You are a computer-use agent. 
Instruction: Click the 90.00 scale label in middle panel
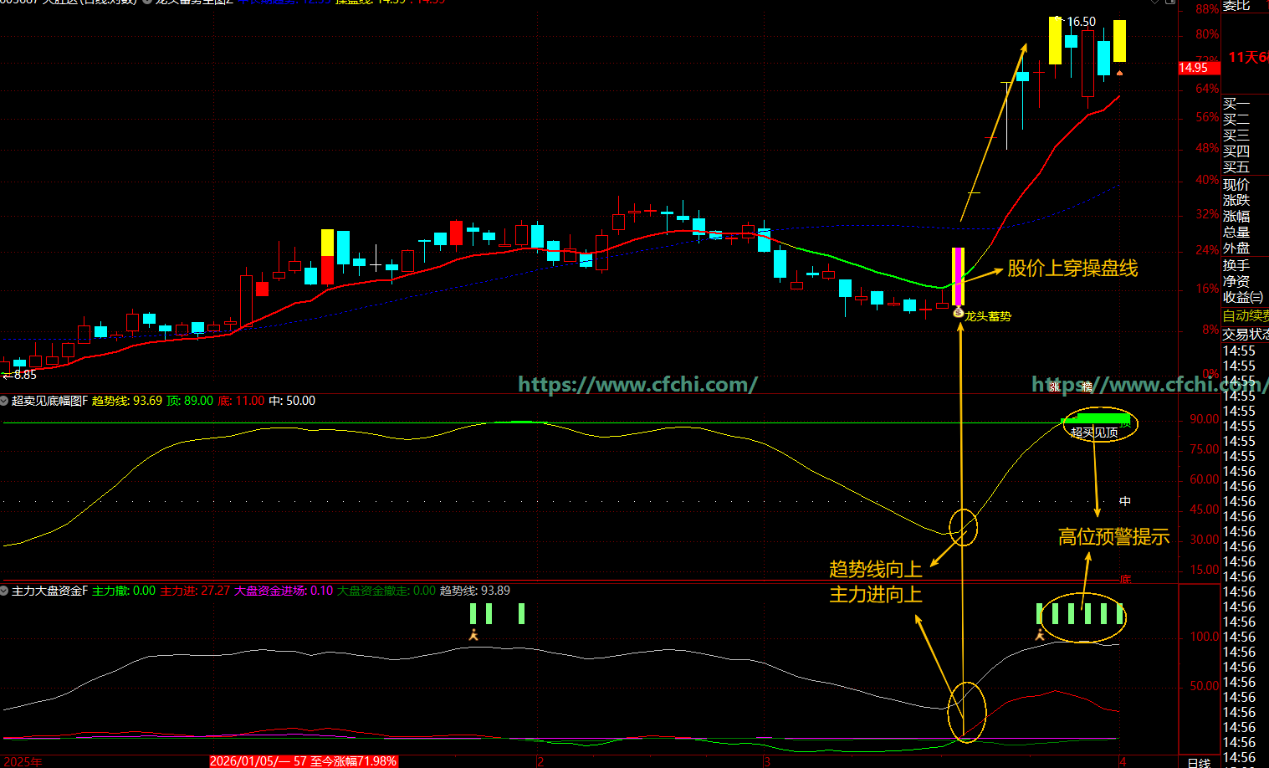pyautogui.click(x=1205, y=419)
